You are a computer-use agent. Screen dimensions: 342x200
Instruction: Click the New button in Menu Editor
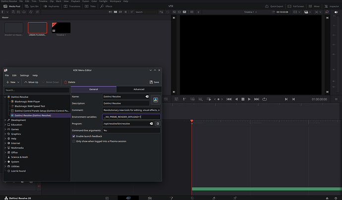point(11,82)
